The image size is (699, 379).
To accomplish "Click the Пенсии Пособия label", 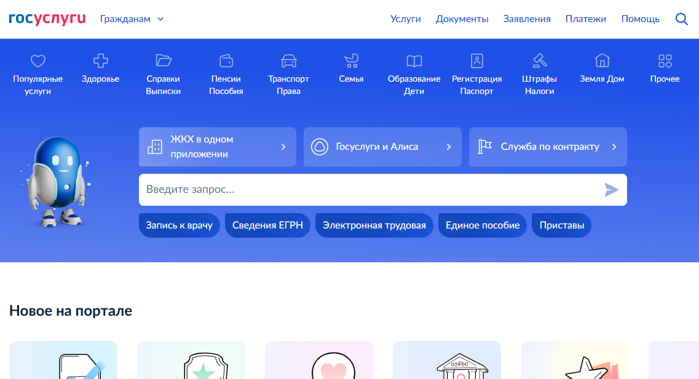I will pos(226,85).
